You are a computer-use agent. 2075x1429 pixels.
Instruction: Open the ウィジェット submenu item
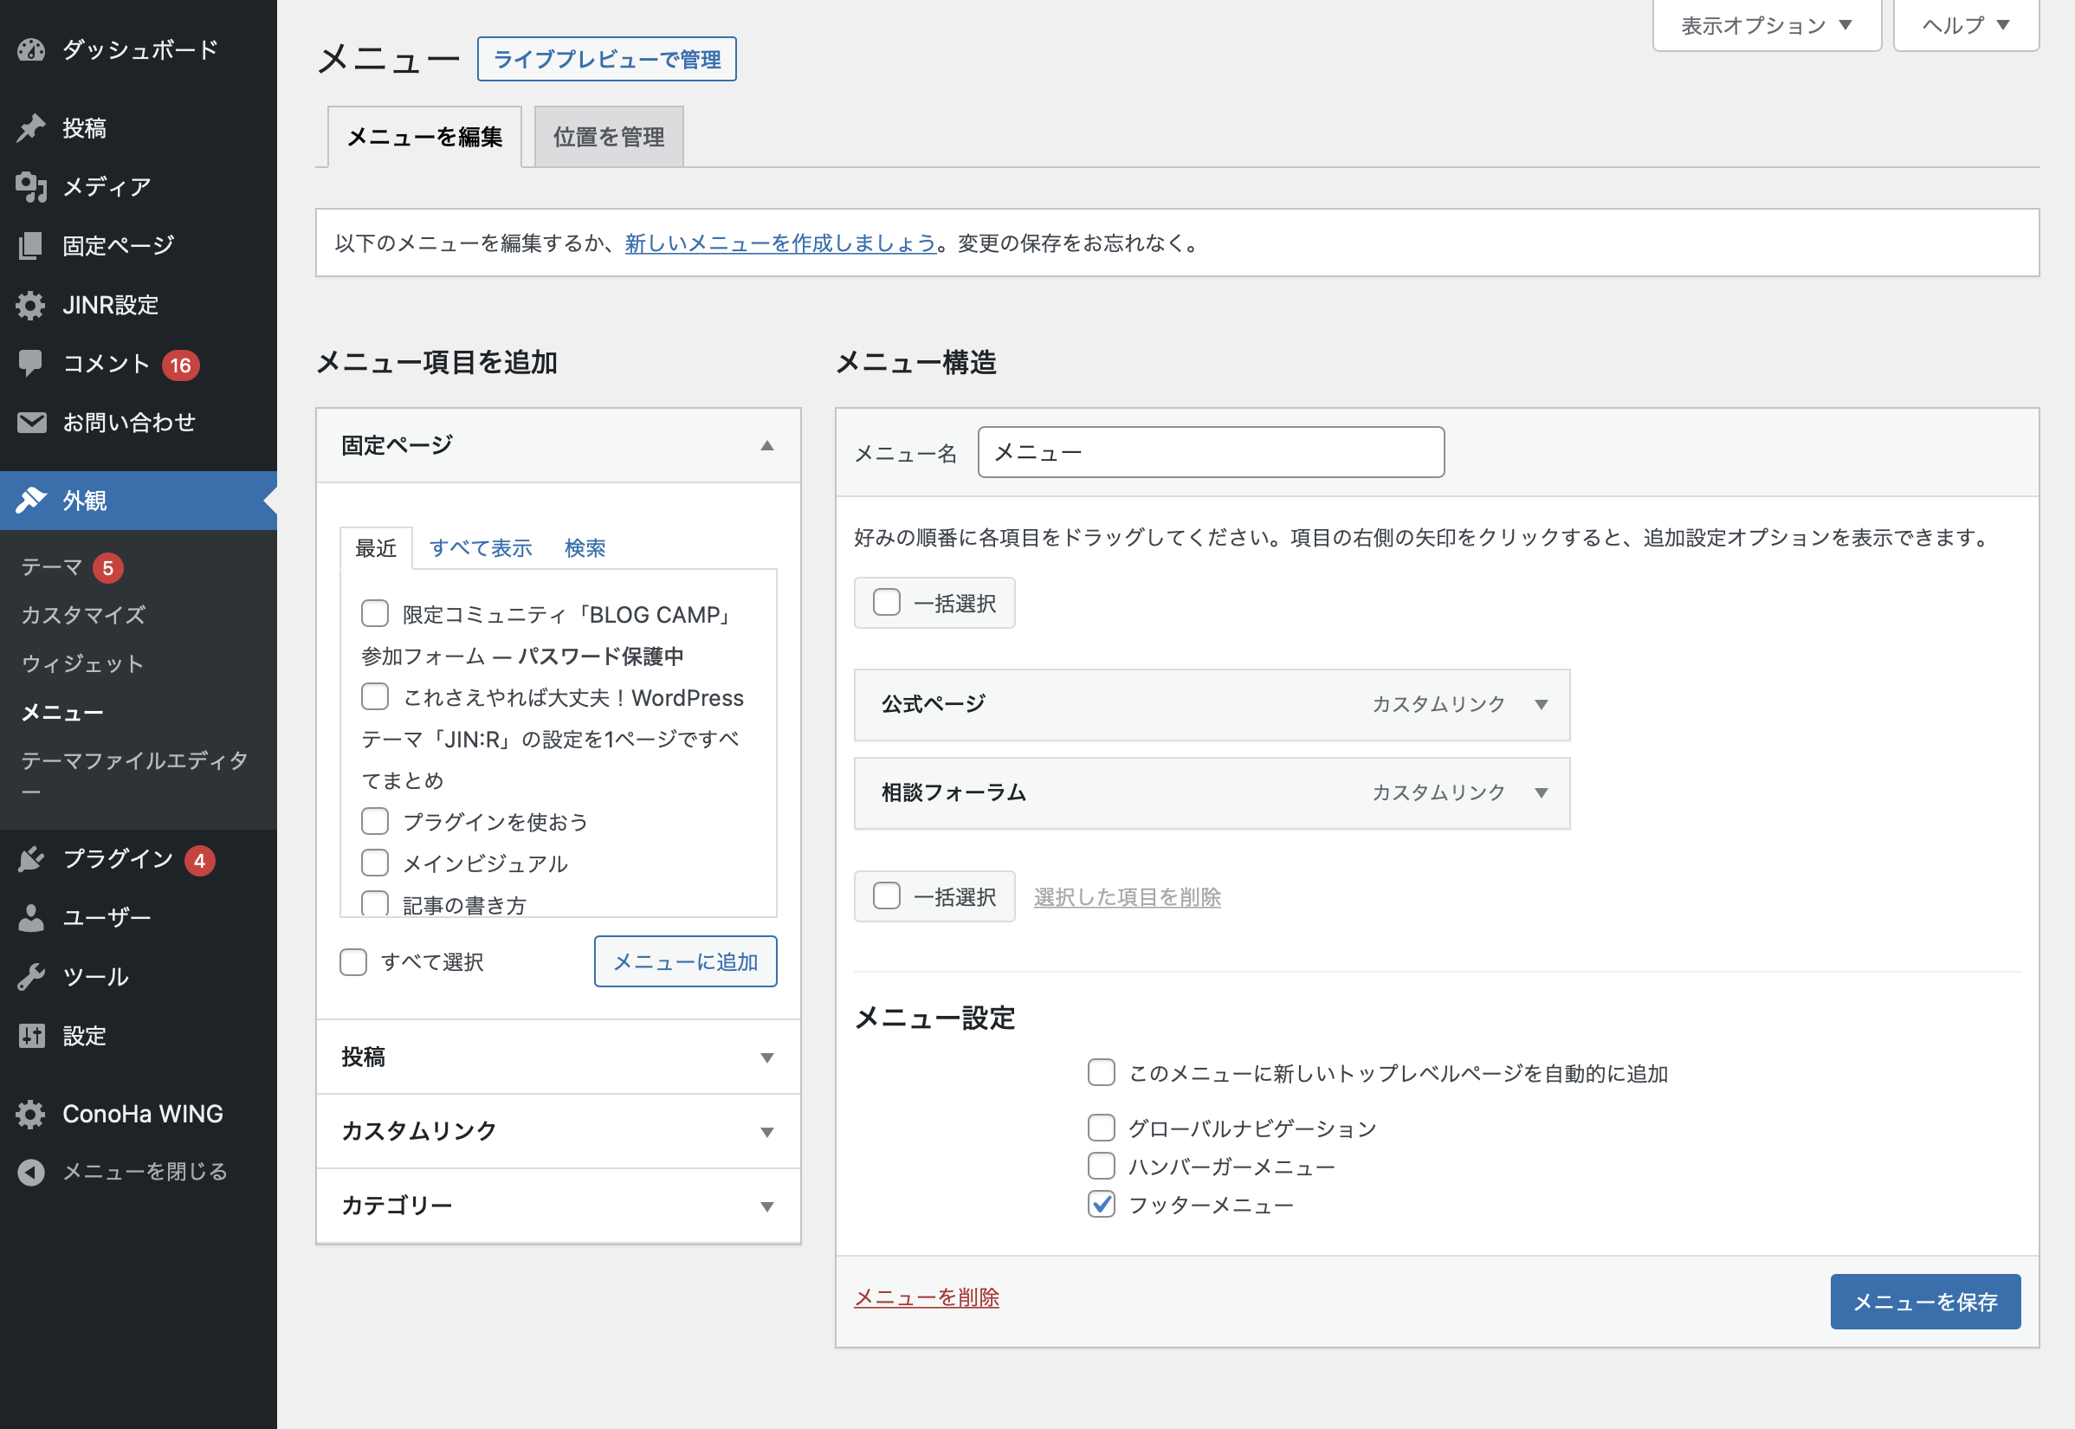[82, 663]
